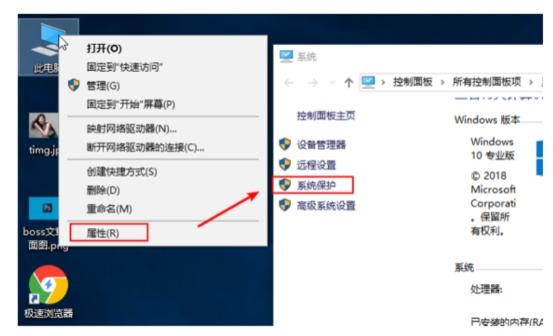The image size is (553, 336).
Task: Click shield icon beside 管理(G)
Action: click(74, 85)
